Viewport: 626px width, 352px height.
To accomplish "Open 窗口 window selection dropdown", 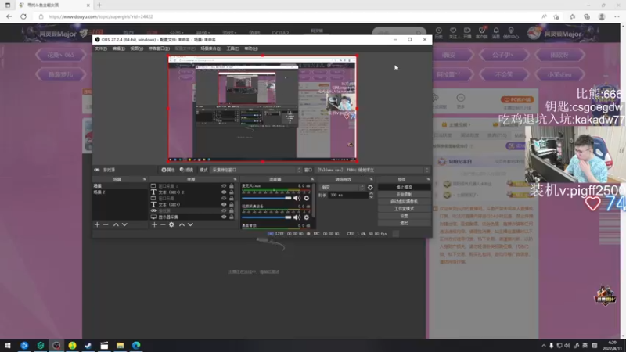I will point(372,170).
